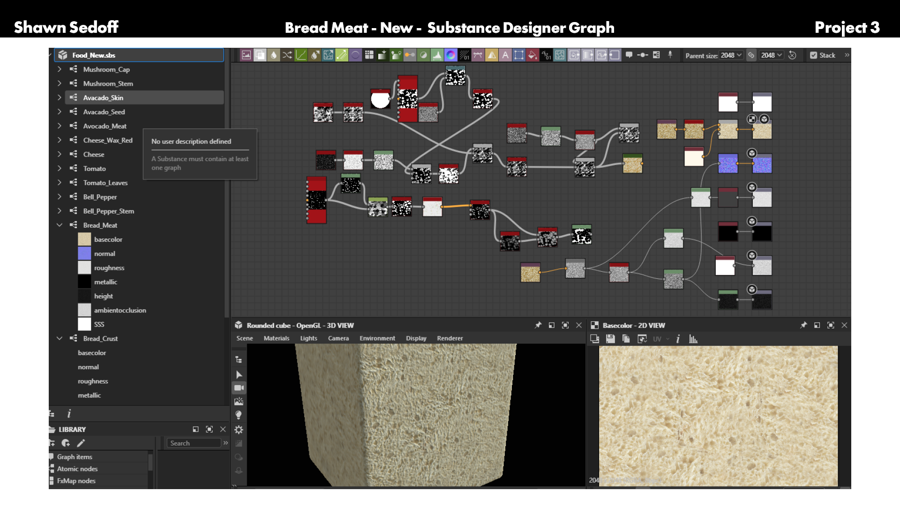Expand more graph toolbar options
Screen dimensions: 900x506
pos(847,55)
